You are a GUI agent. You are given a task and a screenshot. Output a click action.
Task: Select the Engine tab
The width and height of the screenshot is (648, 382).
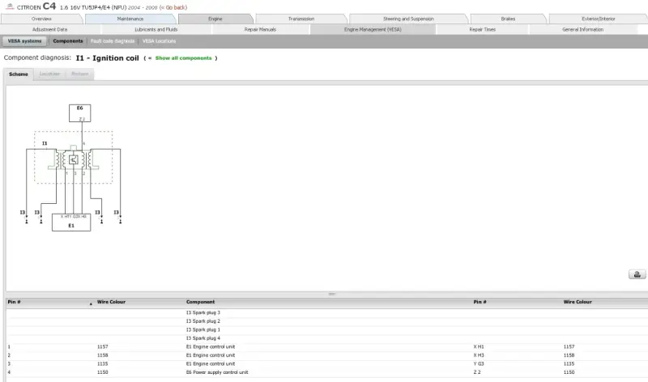tap(215, 19)
